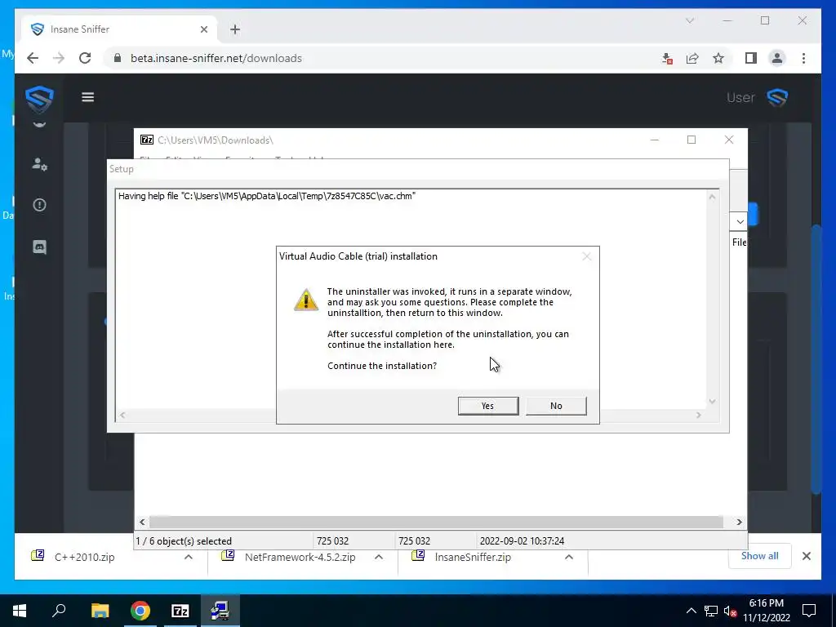The image size is (836, 627).
Task: Open the Chrome three-dot menu
Action: coord(803,58)
